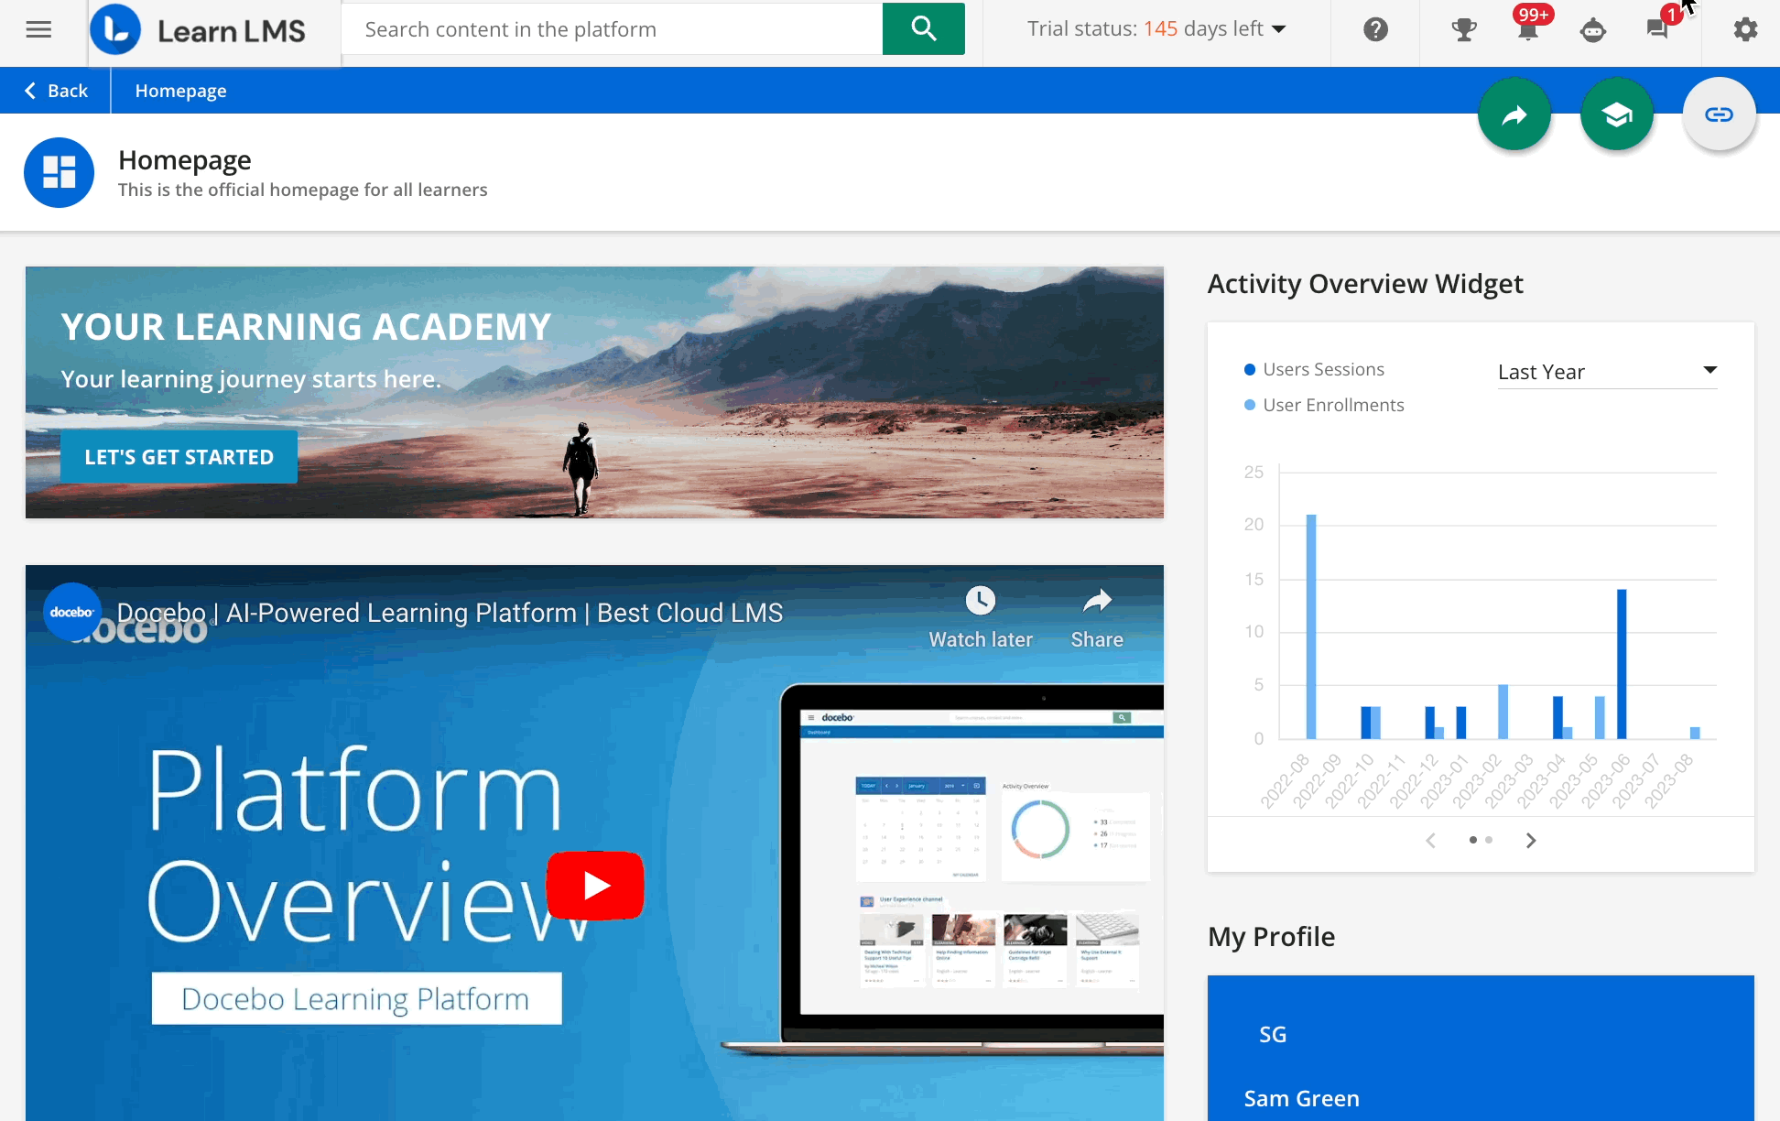This screenshot has height=1121, width=1780.
Task: Open the help question mark icon
Action: coord(1375,29)
